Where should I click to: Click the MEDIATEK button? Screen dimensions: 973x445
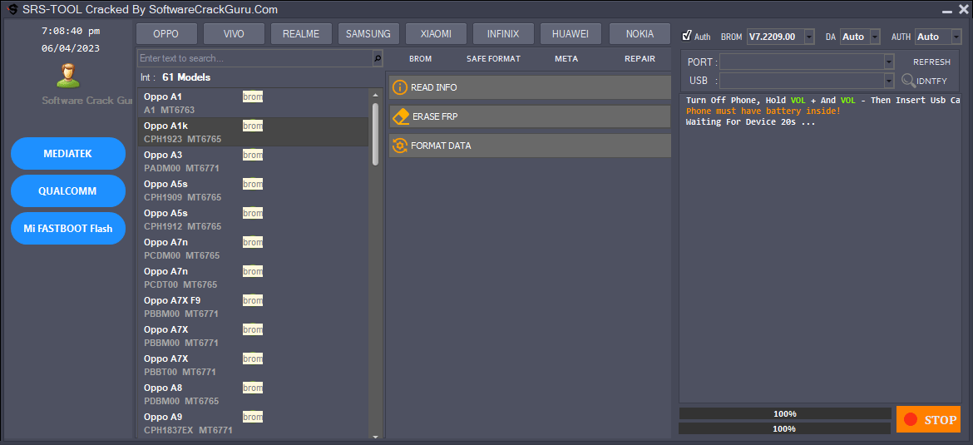coord(68,153)
